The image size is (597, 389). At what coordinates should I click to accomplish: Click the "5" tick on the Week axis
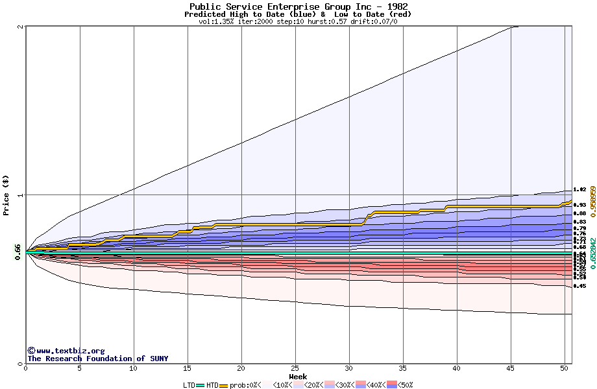point(80,368)
